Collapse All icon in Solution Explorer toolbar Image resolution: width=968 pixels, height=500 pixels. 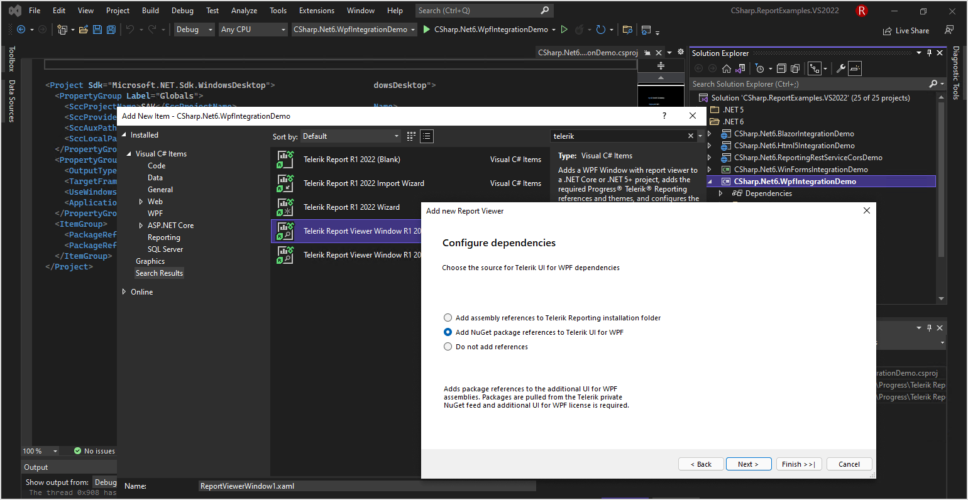coord(781,68)
